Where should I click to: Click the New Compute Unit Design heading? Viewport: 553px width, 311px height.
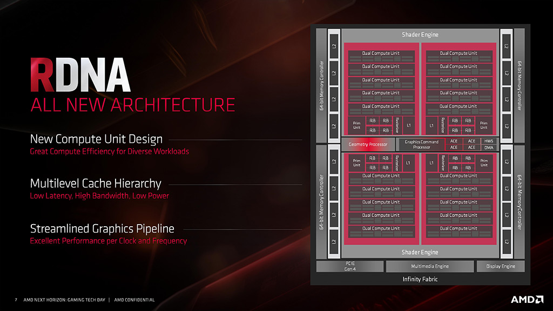coord(96,139)
